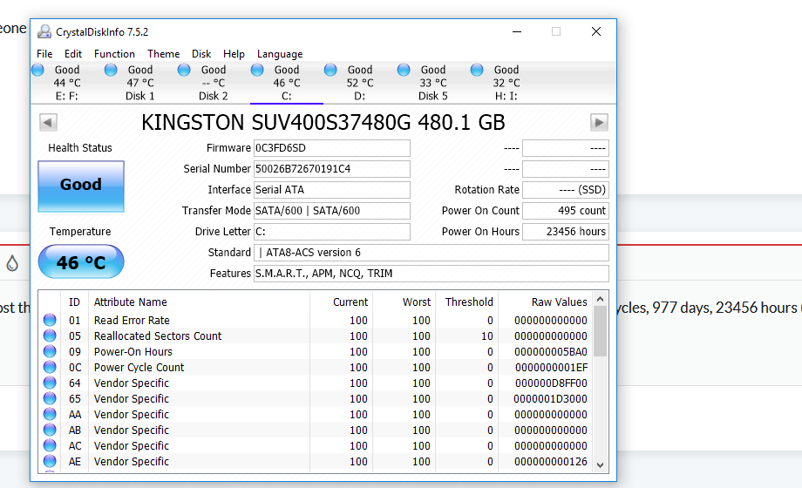The width and height of the screenshot is (802, 488).
Task: Click status orb for attribute ID AE
Action: click(x=50, y=461)
